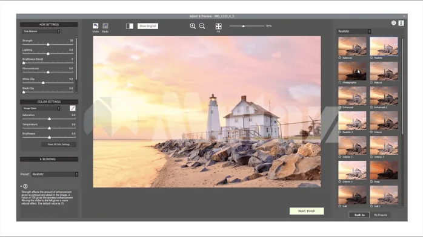The width and height of the screenshot is (423, 237).
Task: Select the Deep preset thumbnail
Action: (x=384, y=170)
